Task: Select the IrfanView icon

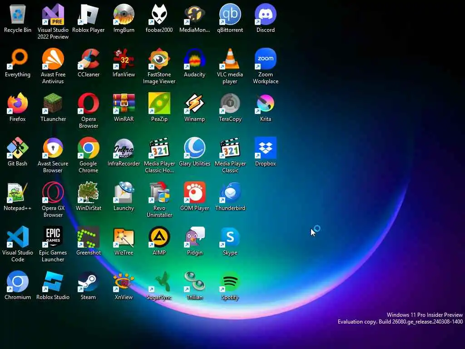Action: click(x=124, y=59)
